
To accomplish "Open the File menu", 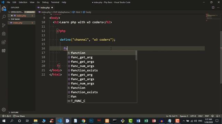I will pyautogui.click(x=8, y=2).
